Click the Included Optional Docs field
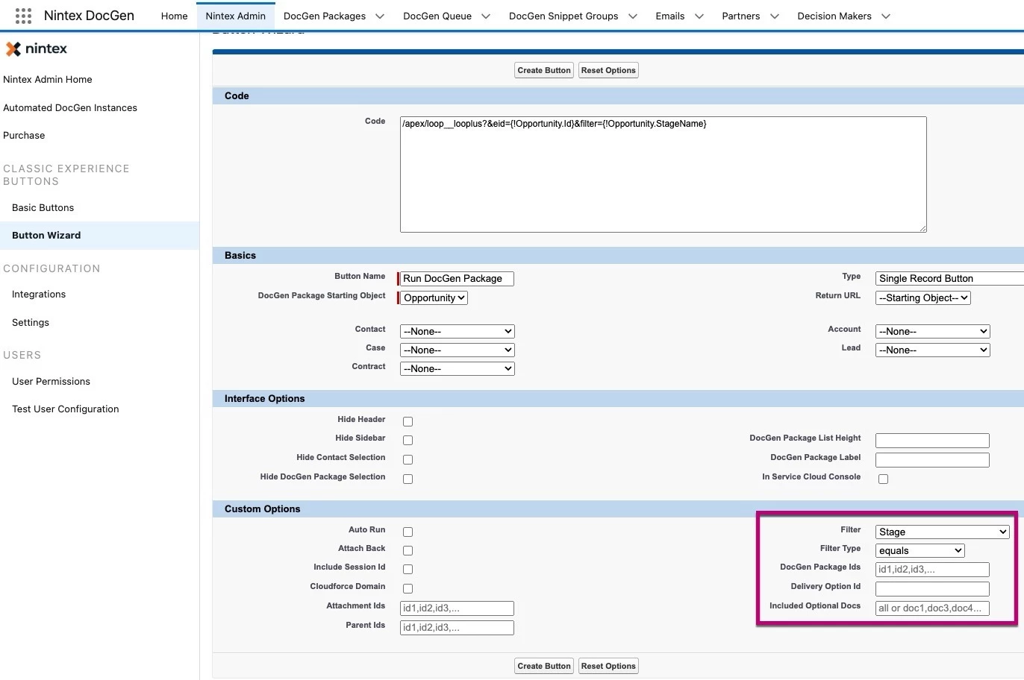This screenshot has width=1024, height=680. pos(932,608)
